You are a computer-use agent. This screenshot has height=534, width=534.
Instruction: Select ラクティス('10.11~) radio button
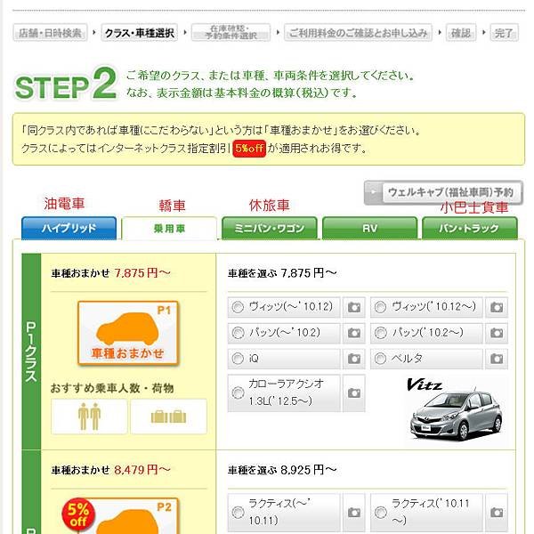380,513
